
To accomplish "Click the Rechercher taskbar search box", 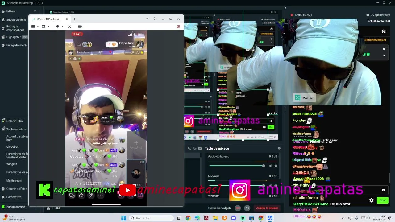I will (x=151, y=218).
